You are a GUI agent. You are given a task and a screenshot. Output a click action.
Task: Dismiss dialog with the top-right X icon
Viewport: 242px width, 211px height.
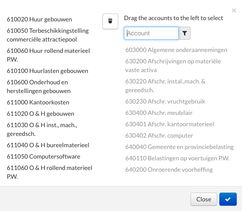click(x=234, y=10)
